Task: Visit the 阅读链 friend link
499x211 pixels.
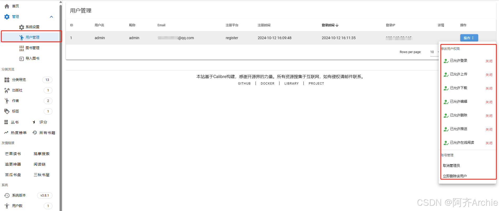Action: coord(40,164)
